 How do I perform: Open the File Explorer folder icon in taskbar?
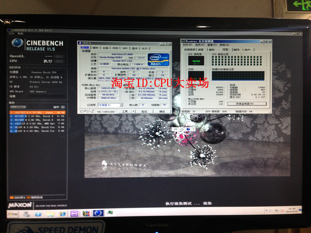point(50,214)
